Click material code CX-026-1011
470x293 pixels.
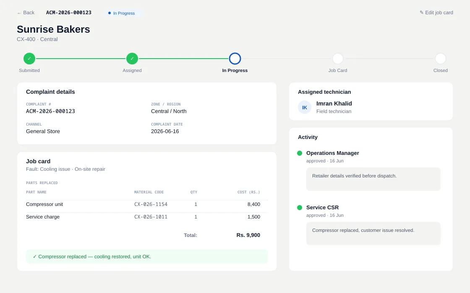point(151,217)
